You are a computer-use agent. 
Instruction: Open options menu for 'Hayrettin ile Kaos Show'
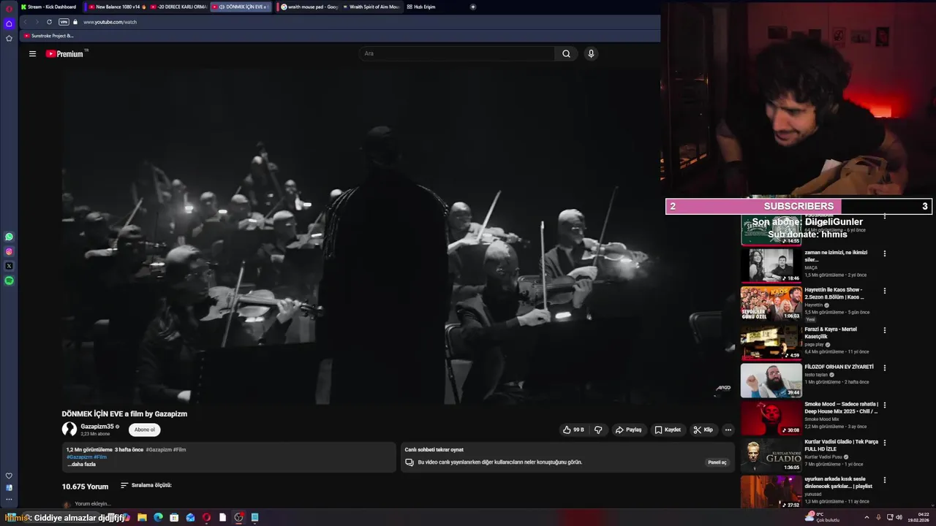(x=884, y=291)
